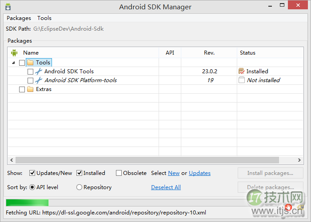Close the Android SDK Manager window
The height and width of the screenshot is (222, 311).
[298, 5]
